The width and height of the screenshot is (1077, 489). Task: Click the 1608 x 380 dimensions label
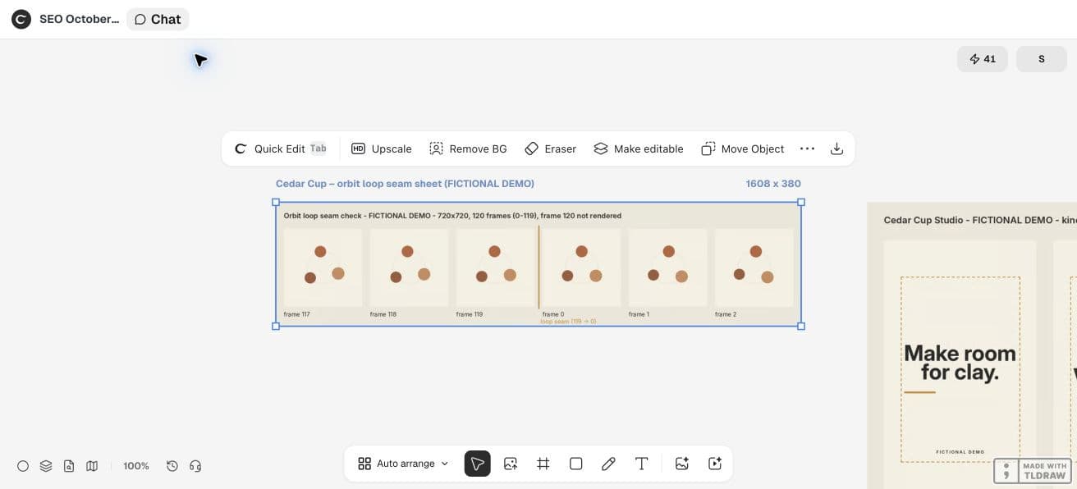pyautogui.click(x=773, y=184)
